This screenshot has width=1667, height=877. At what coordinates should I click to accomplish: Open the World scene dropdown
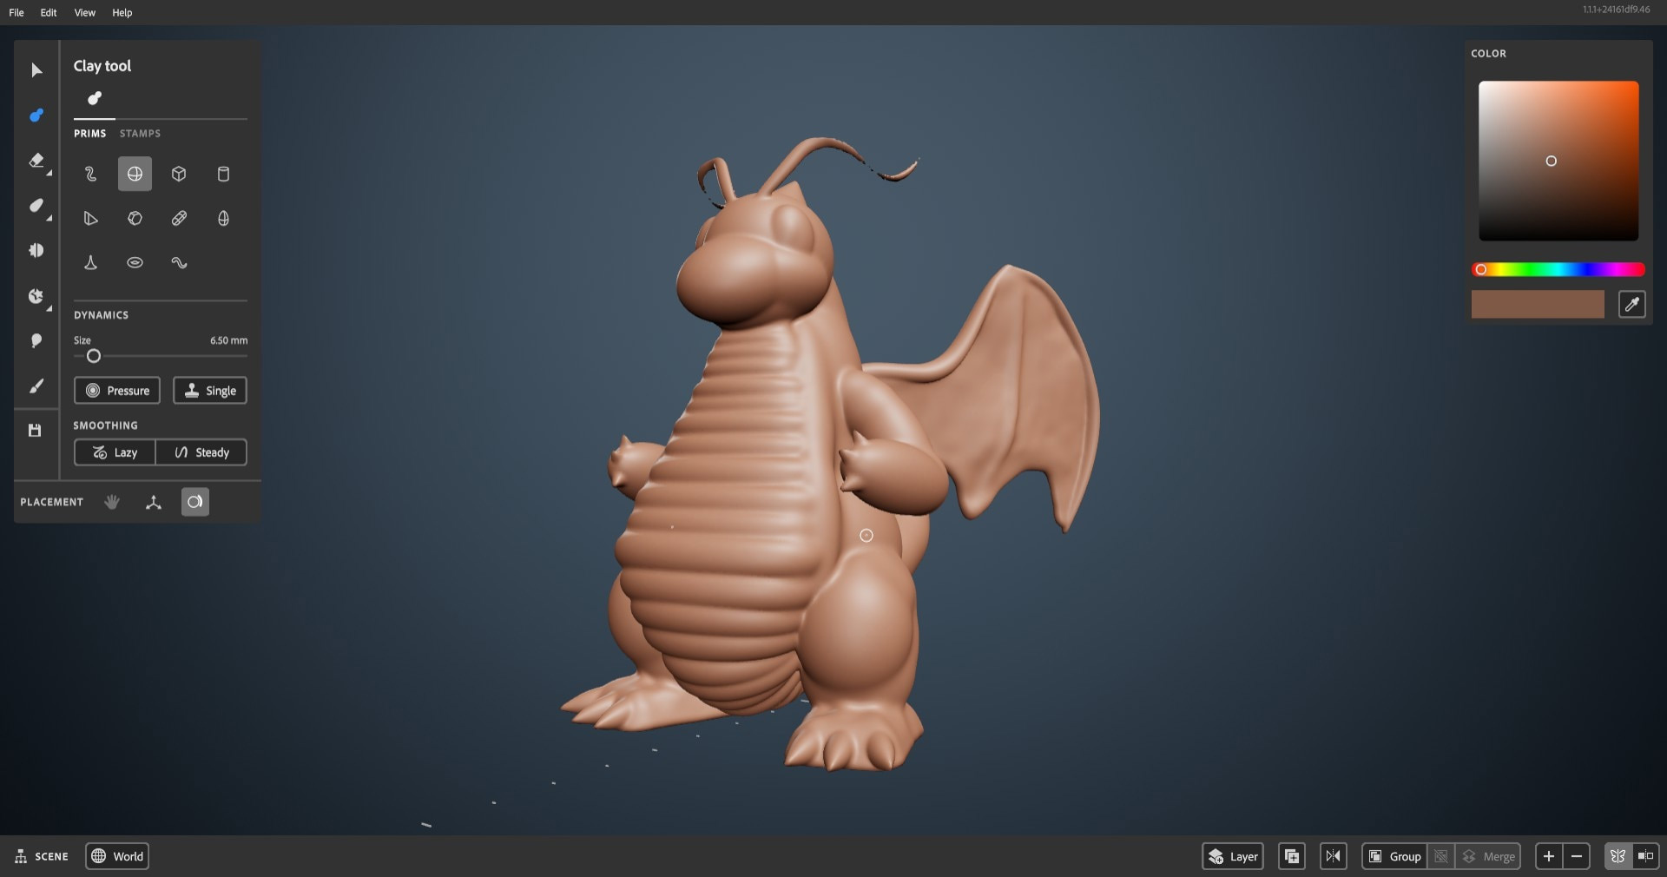[x=117, y=856]
